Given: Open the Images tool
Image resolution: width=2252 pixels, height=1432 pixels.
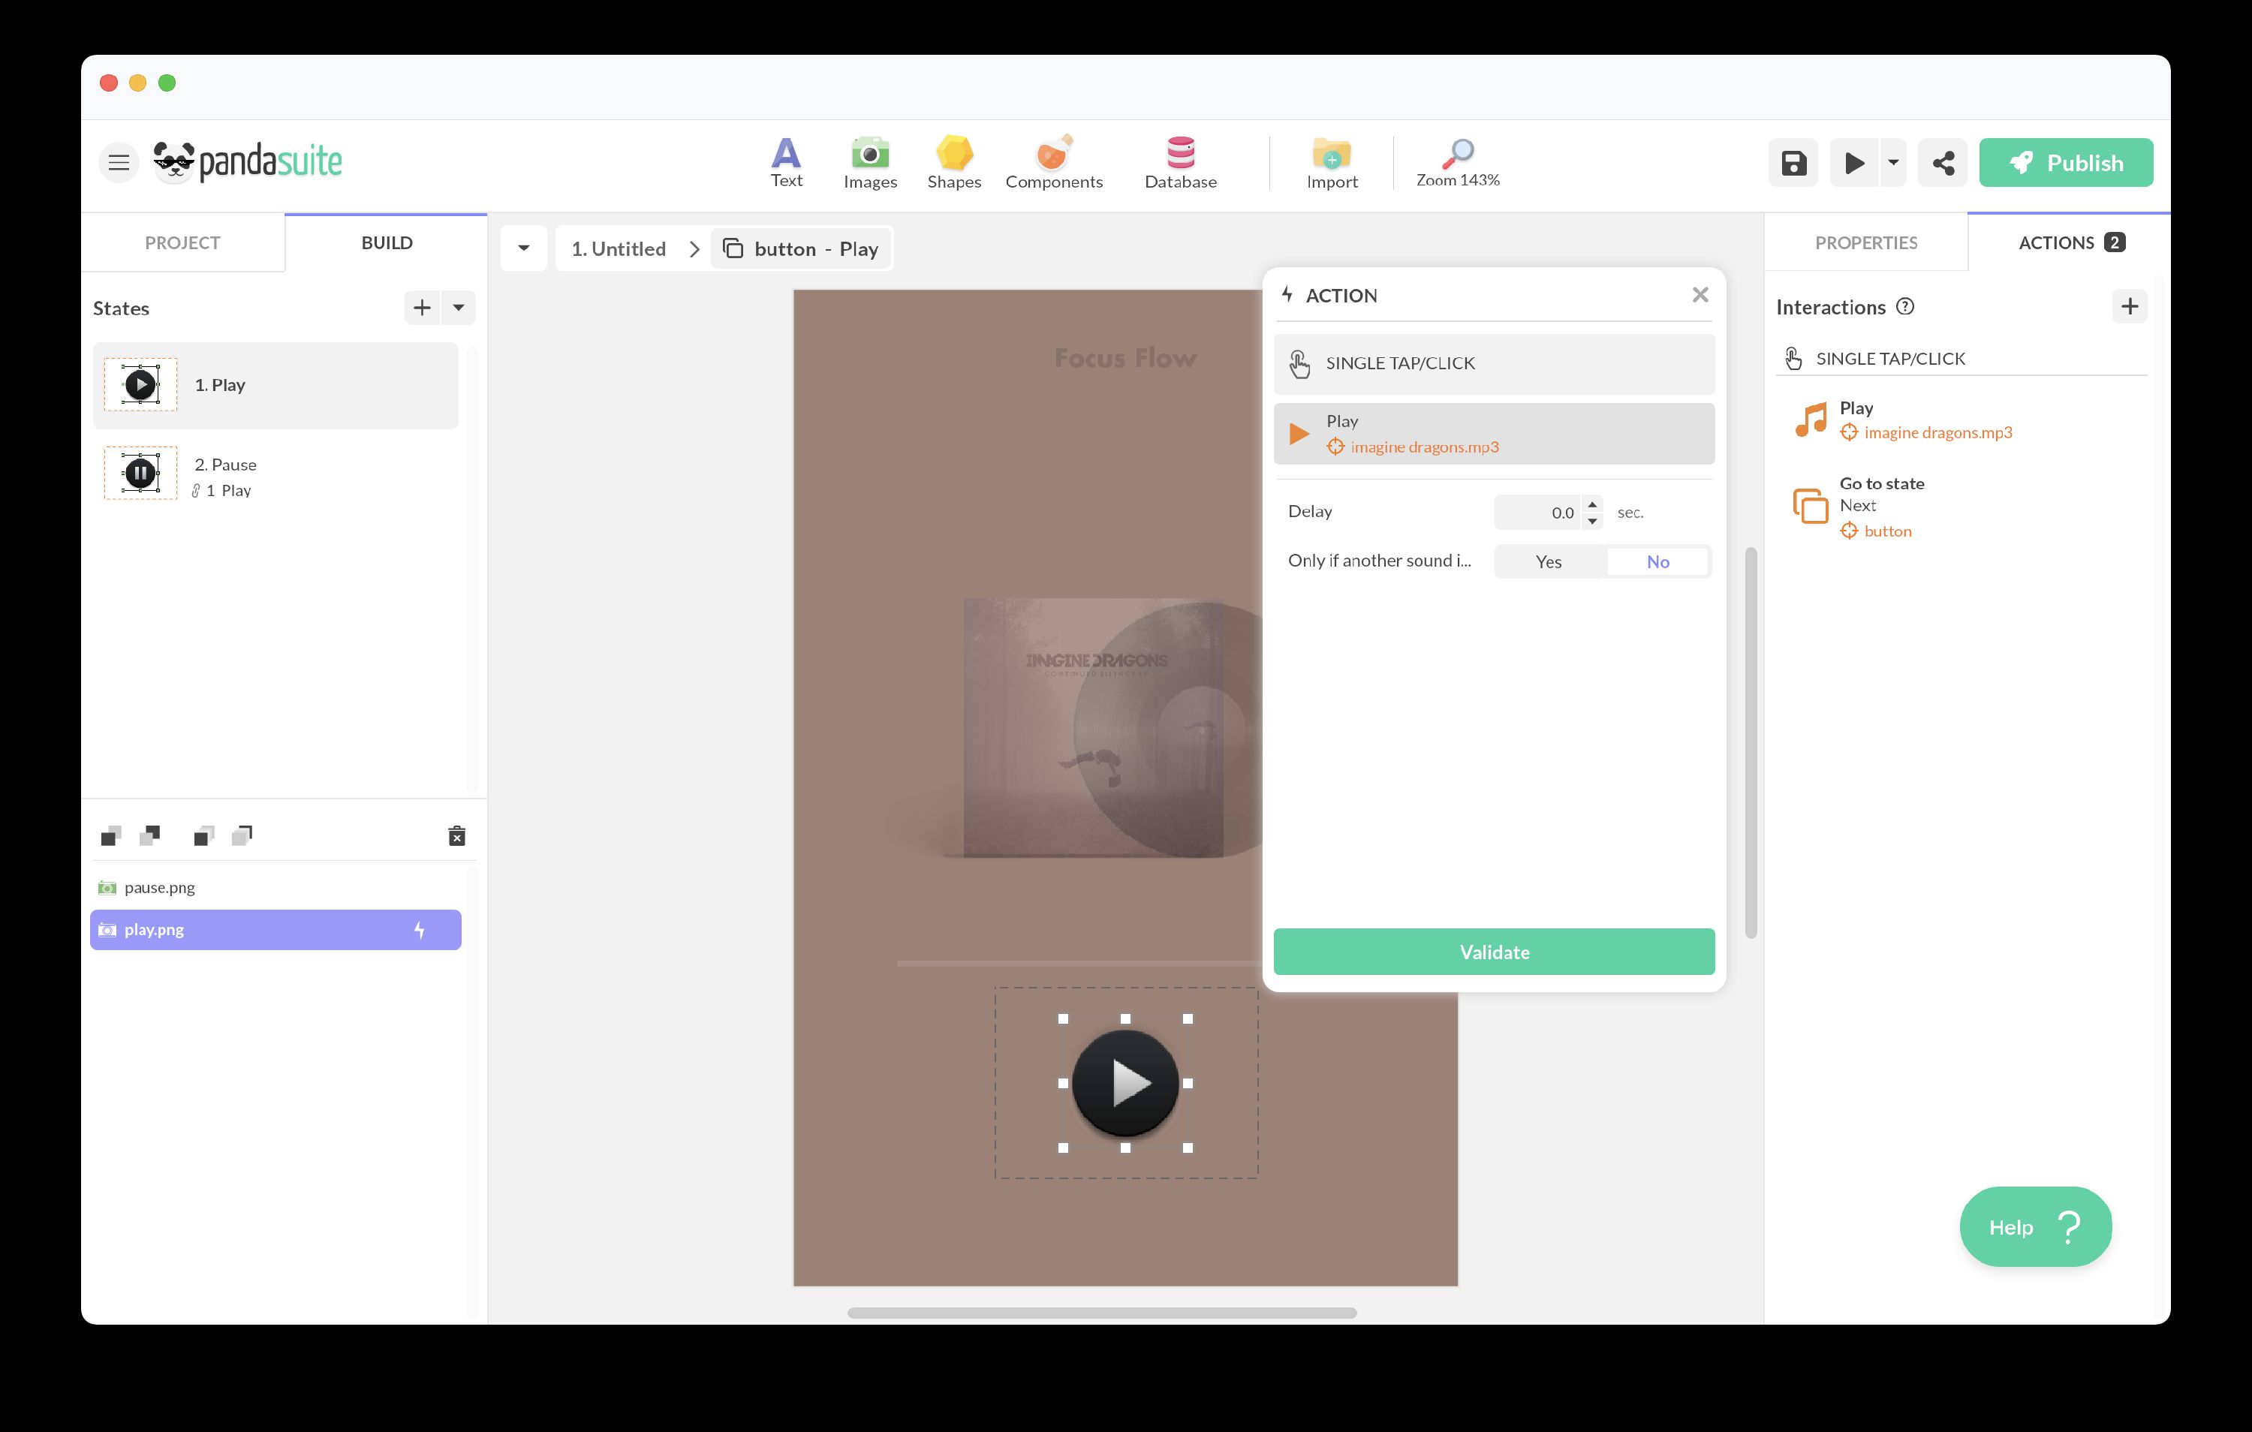Looking at the screenshot, I should [869, 162].
